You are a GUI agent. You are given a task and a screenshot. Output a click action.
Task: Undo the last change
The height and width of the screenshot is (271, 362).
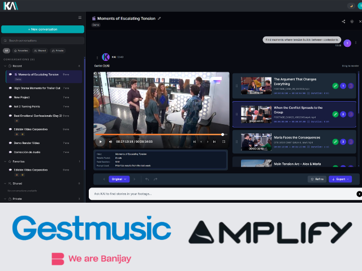[147, 179]
